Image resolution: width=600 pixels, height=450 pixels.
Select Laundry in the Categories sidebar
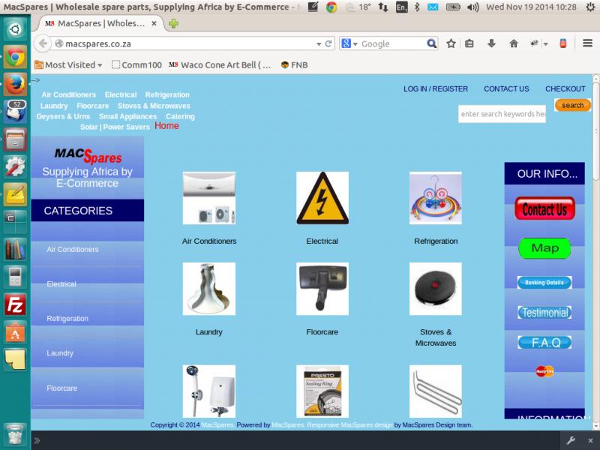[60, 353]
